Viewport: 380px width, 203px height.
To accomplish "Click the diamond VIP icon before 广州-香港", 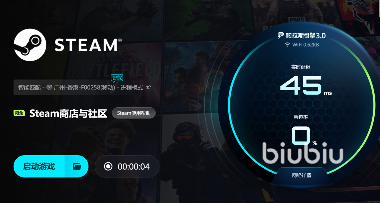I will [50, 88].
